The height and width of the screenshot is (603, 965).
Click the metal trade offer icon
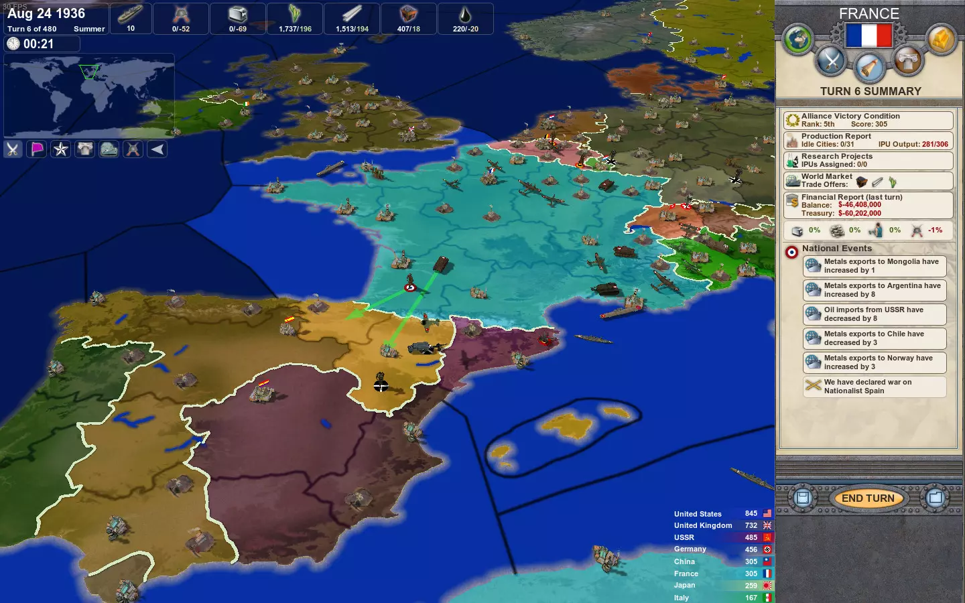tap(877, 182)
